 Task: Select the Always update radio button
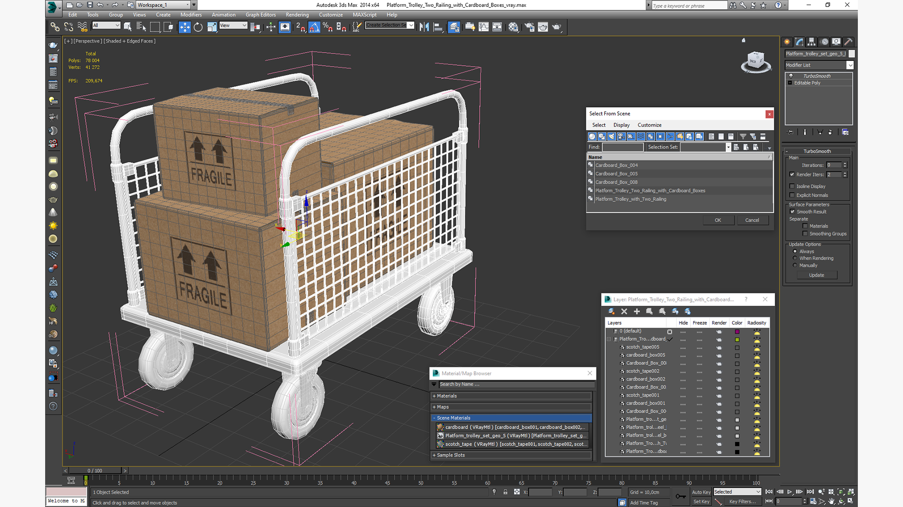click(x=795, y=252)
